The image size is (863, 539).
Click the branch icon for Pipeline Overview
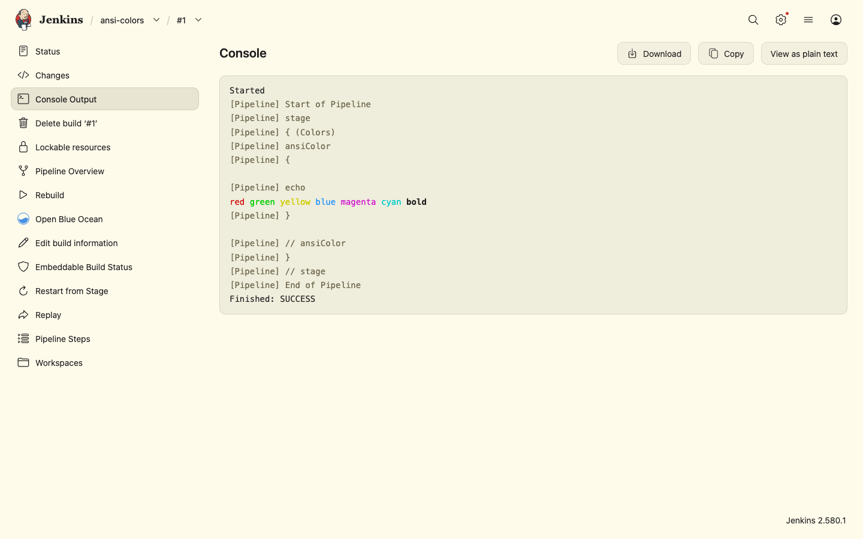point(23,171)
